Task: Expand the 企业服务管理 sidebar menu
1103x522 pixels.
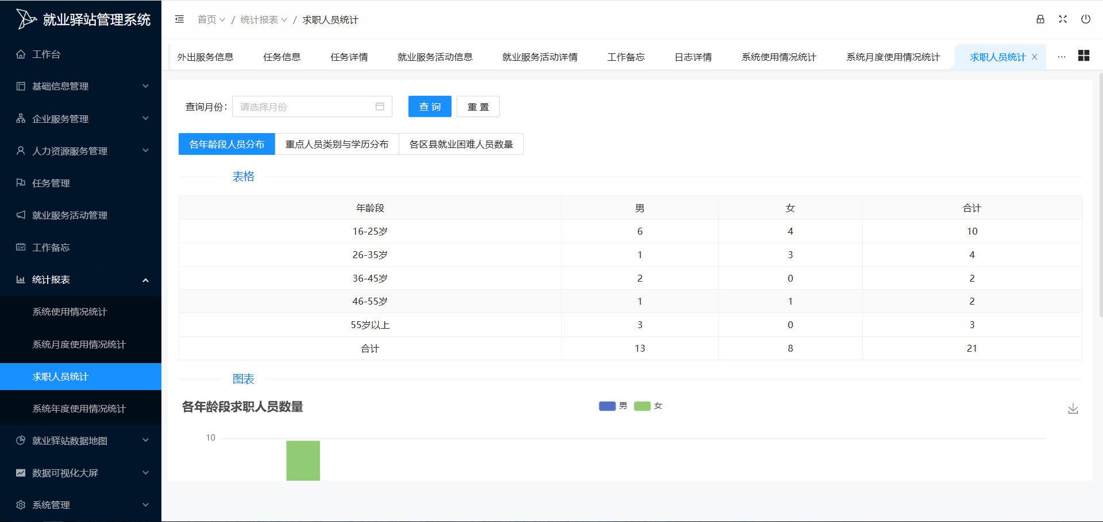Action: pyautogui.click(x=80, y=119)
